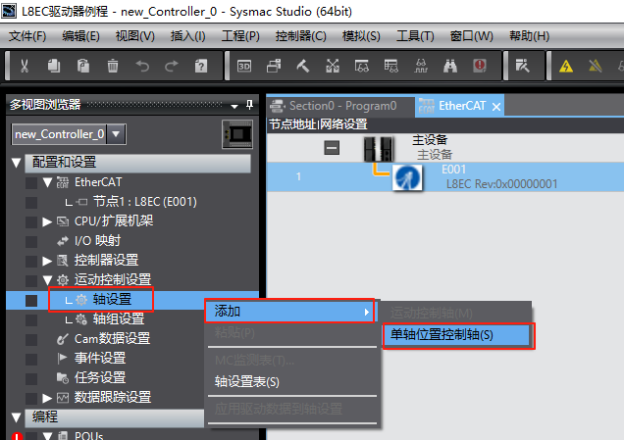624x440 pixels.
Task: Toggle the checkbox beside CPU/扩展机架
Action: pyautogui.click(x=31, y=221)
